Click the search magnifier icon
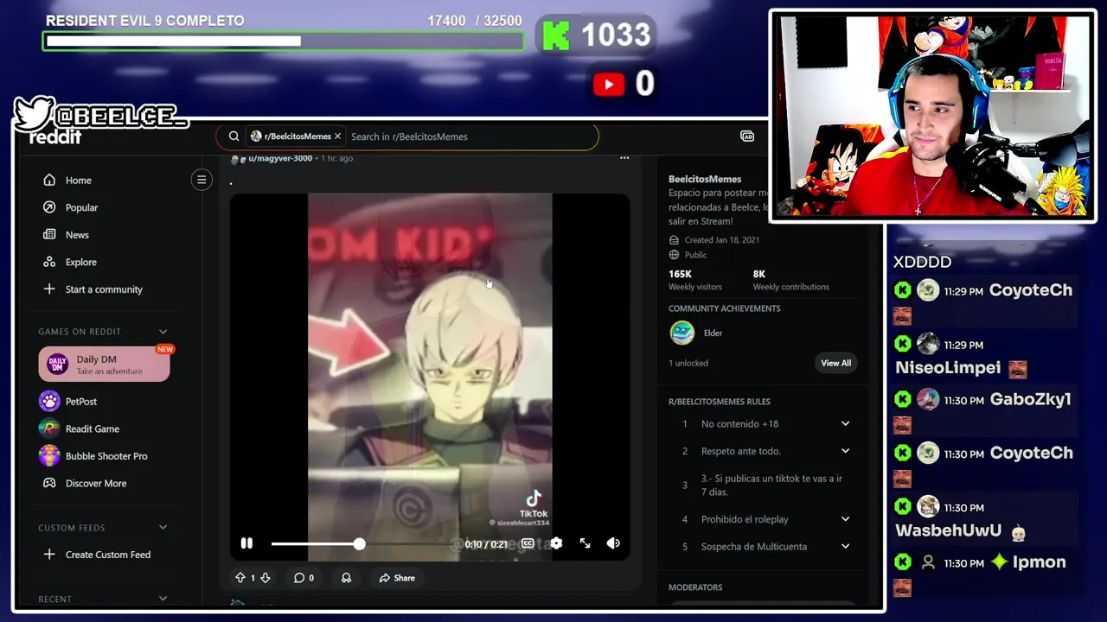The width and height of the screenshot is (1107, 622). (x=234, y=136)
